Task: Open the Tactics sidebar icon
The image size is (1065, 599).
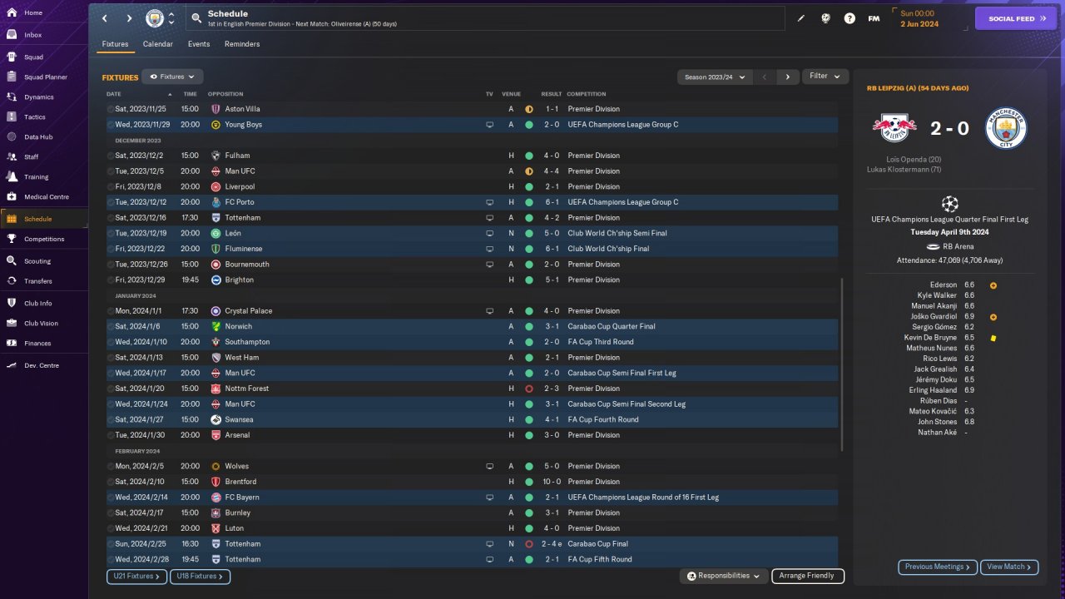Action: click(x=12, y=117)
